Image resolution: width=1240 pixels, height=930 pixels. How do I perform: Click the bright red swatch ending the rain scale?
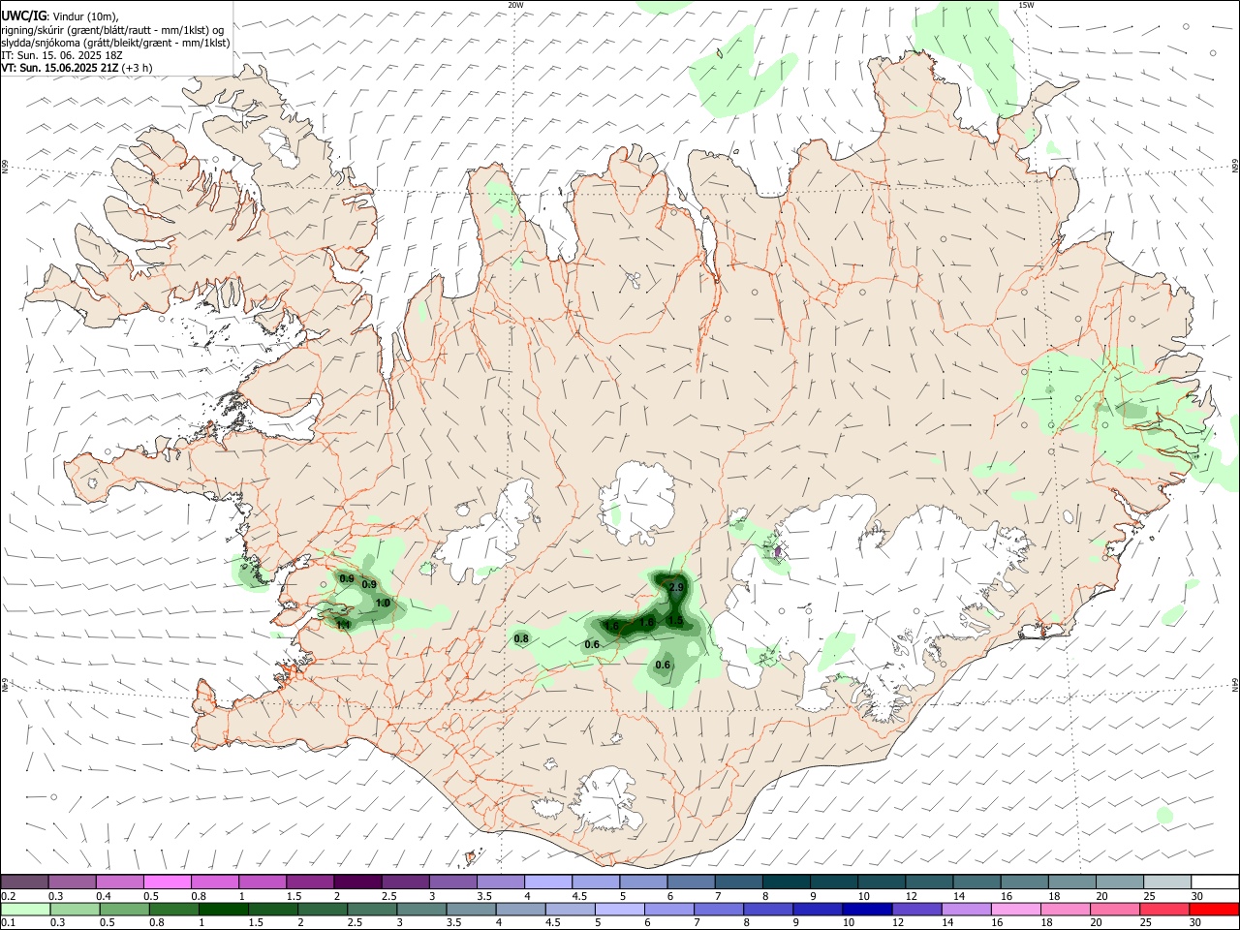coord(1214,909)
